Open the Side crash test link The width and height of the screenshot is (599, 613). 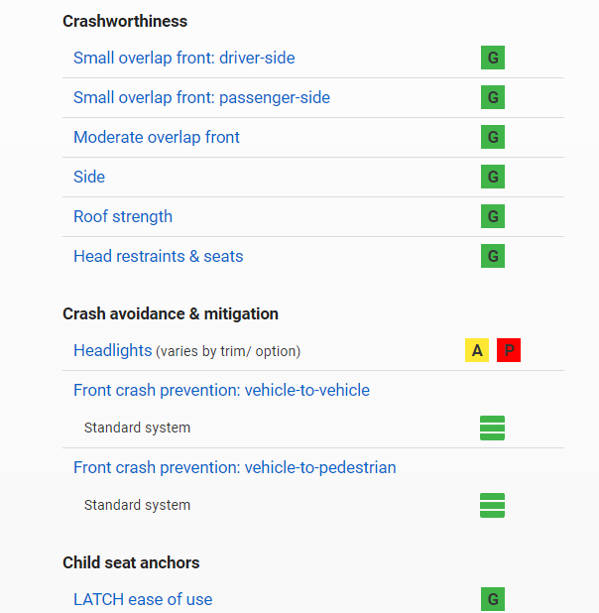pos(89,177)
